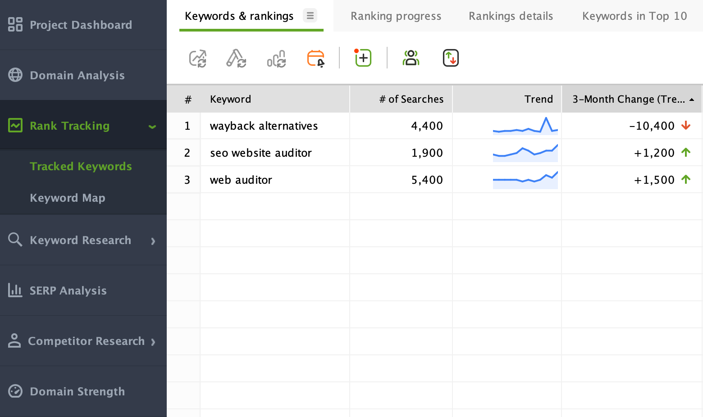Screen dimensions: 703x417
Task: Click the seo website auditor trend sparkline
Action: click(x=525, y=153)
